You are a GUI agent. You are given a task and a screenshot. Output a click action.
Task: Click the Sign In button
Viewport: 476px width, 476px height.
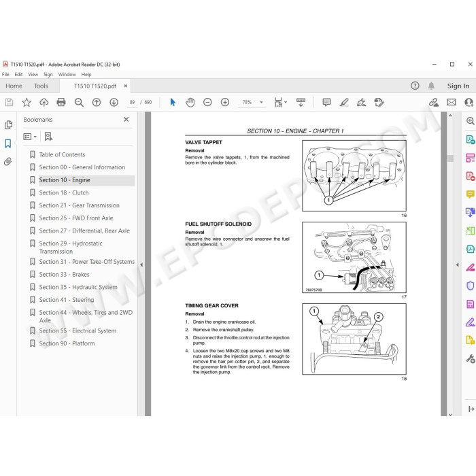[458, 86]
